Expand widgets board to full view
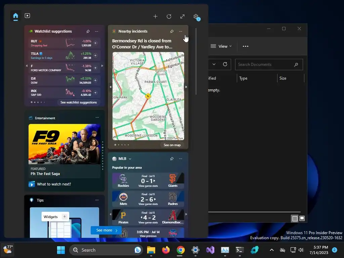The image size is (344, 258). pyautogui.click(x=182, y=16)
